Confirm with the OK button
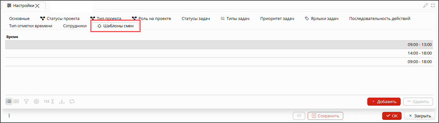The image size is (439, 123). (x=392, y=116)
